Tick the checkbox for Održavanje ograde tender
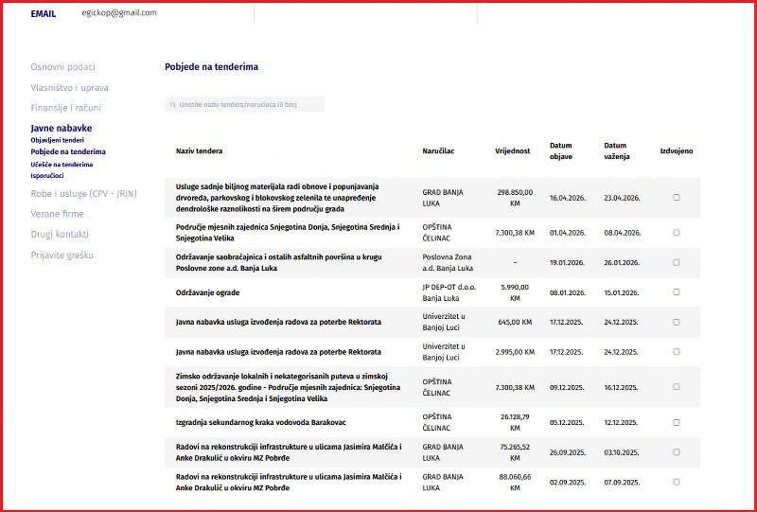The width and height of the screenshot is (757, 512). pos(677,292)
